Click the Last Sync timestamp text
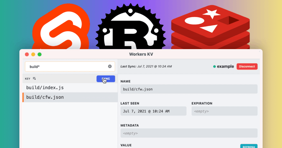The image size is (282, 148). pos(146,66)
